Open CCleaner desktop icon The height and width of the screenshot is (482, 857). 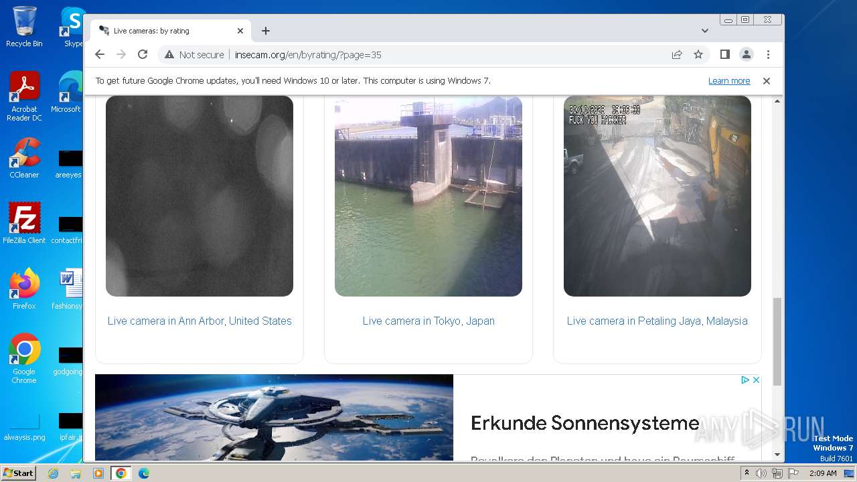[x=24, y=158]
